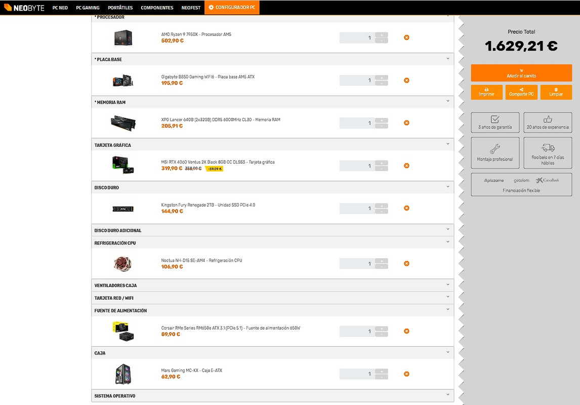Decrease quantity of Corsair RM650e PSU
The image size is (580, 405).
pyautogui.click(x=382, y=334)
